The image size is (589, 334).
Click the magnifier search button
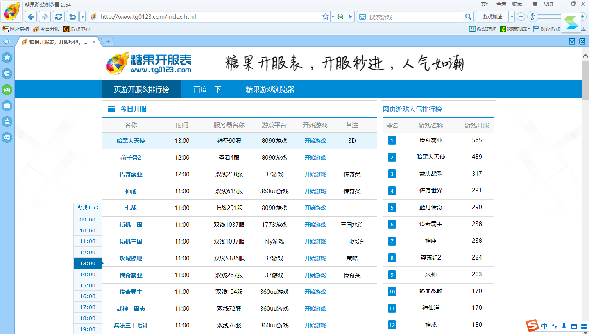pyautogui.click(x=468, y=17)
